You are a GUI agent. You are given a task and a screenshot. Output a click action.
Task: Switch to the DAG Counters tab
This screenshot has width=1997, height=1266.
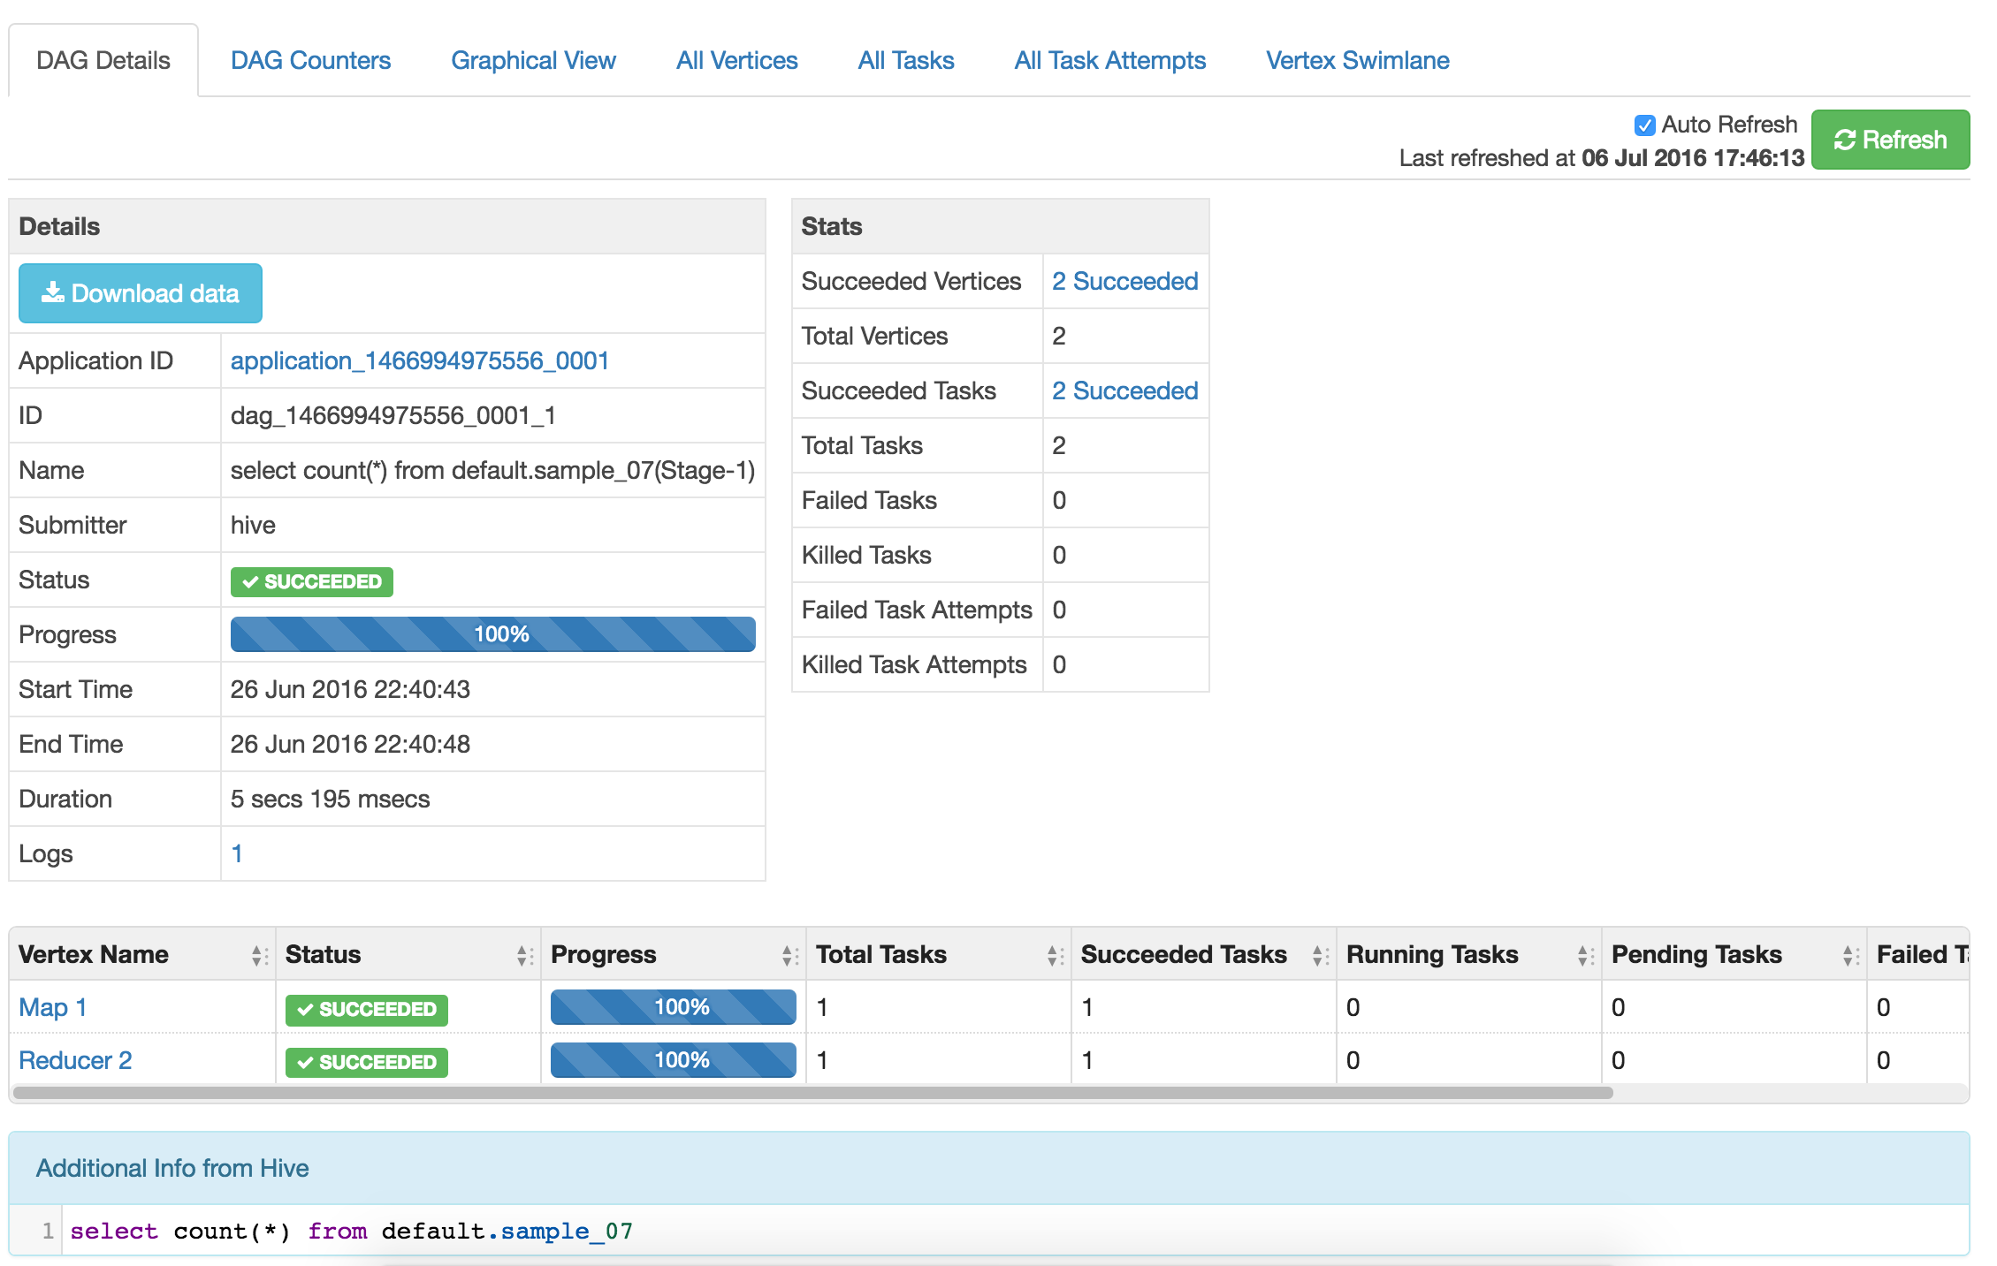coord(310,59)
